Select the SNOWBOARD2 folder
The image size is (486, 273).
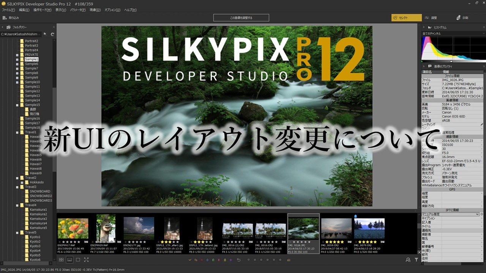(41, 196)
